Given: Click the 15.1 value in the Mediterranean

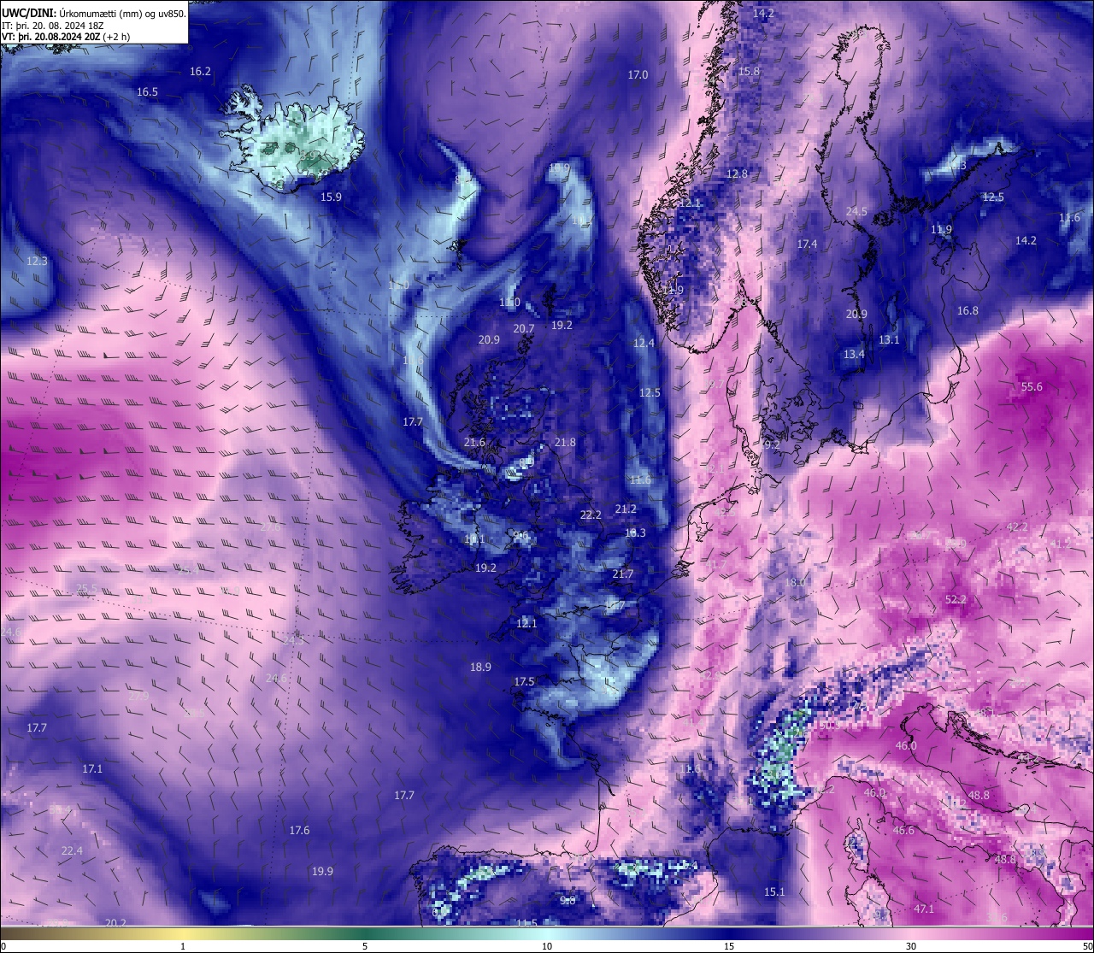Looking at the screenshot, I should tap(774, 892).
